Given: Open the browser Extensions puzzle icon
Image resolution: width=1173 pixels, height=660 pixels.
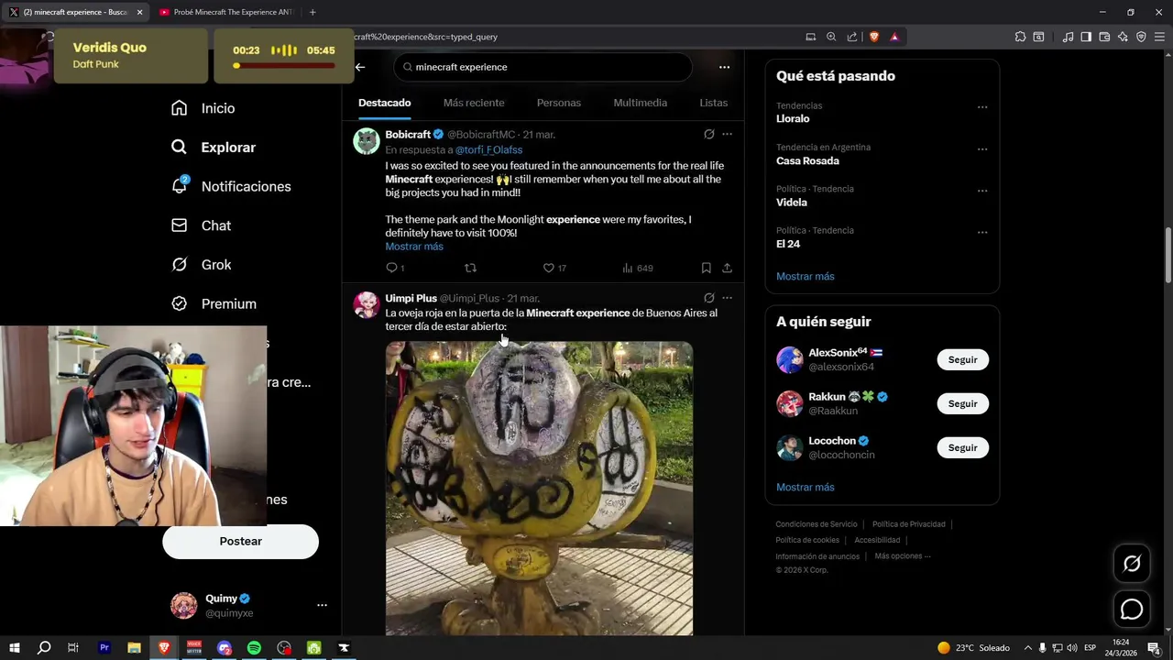Looking at the screenshot, I should tap(1020, 37).
